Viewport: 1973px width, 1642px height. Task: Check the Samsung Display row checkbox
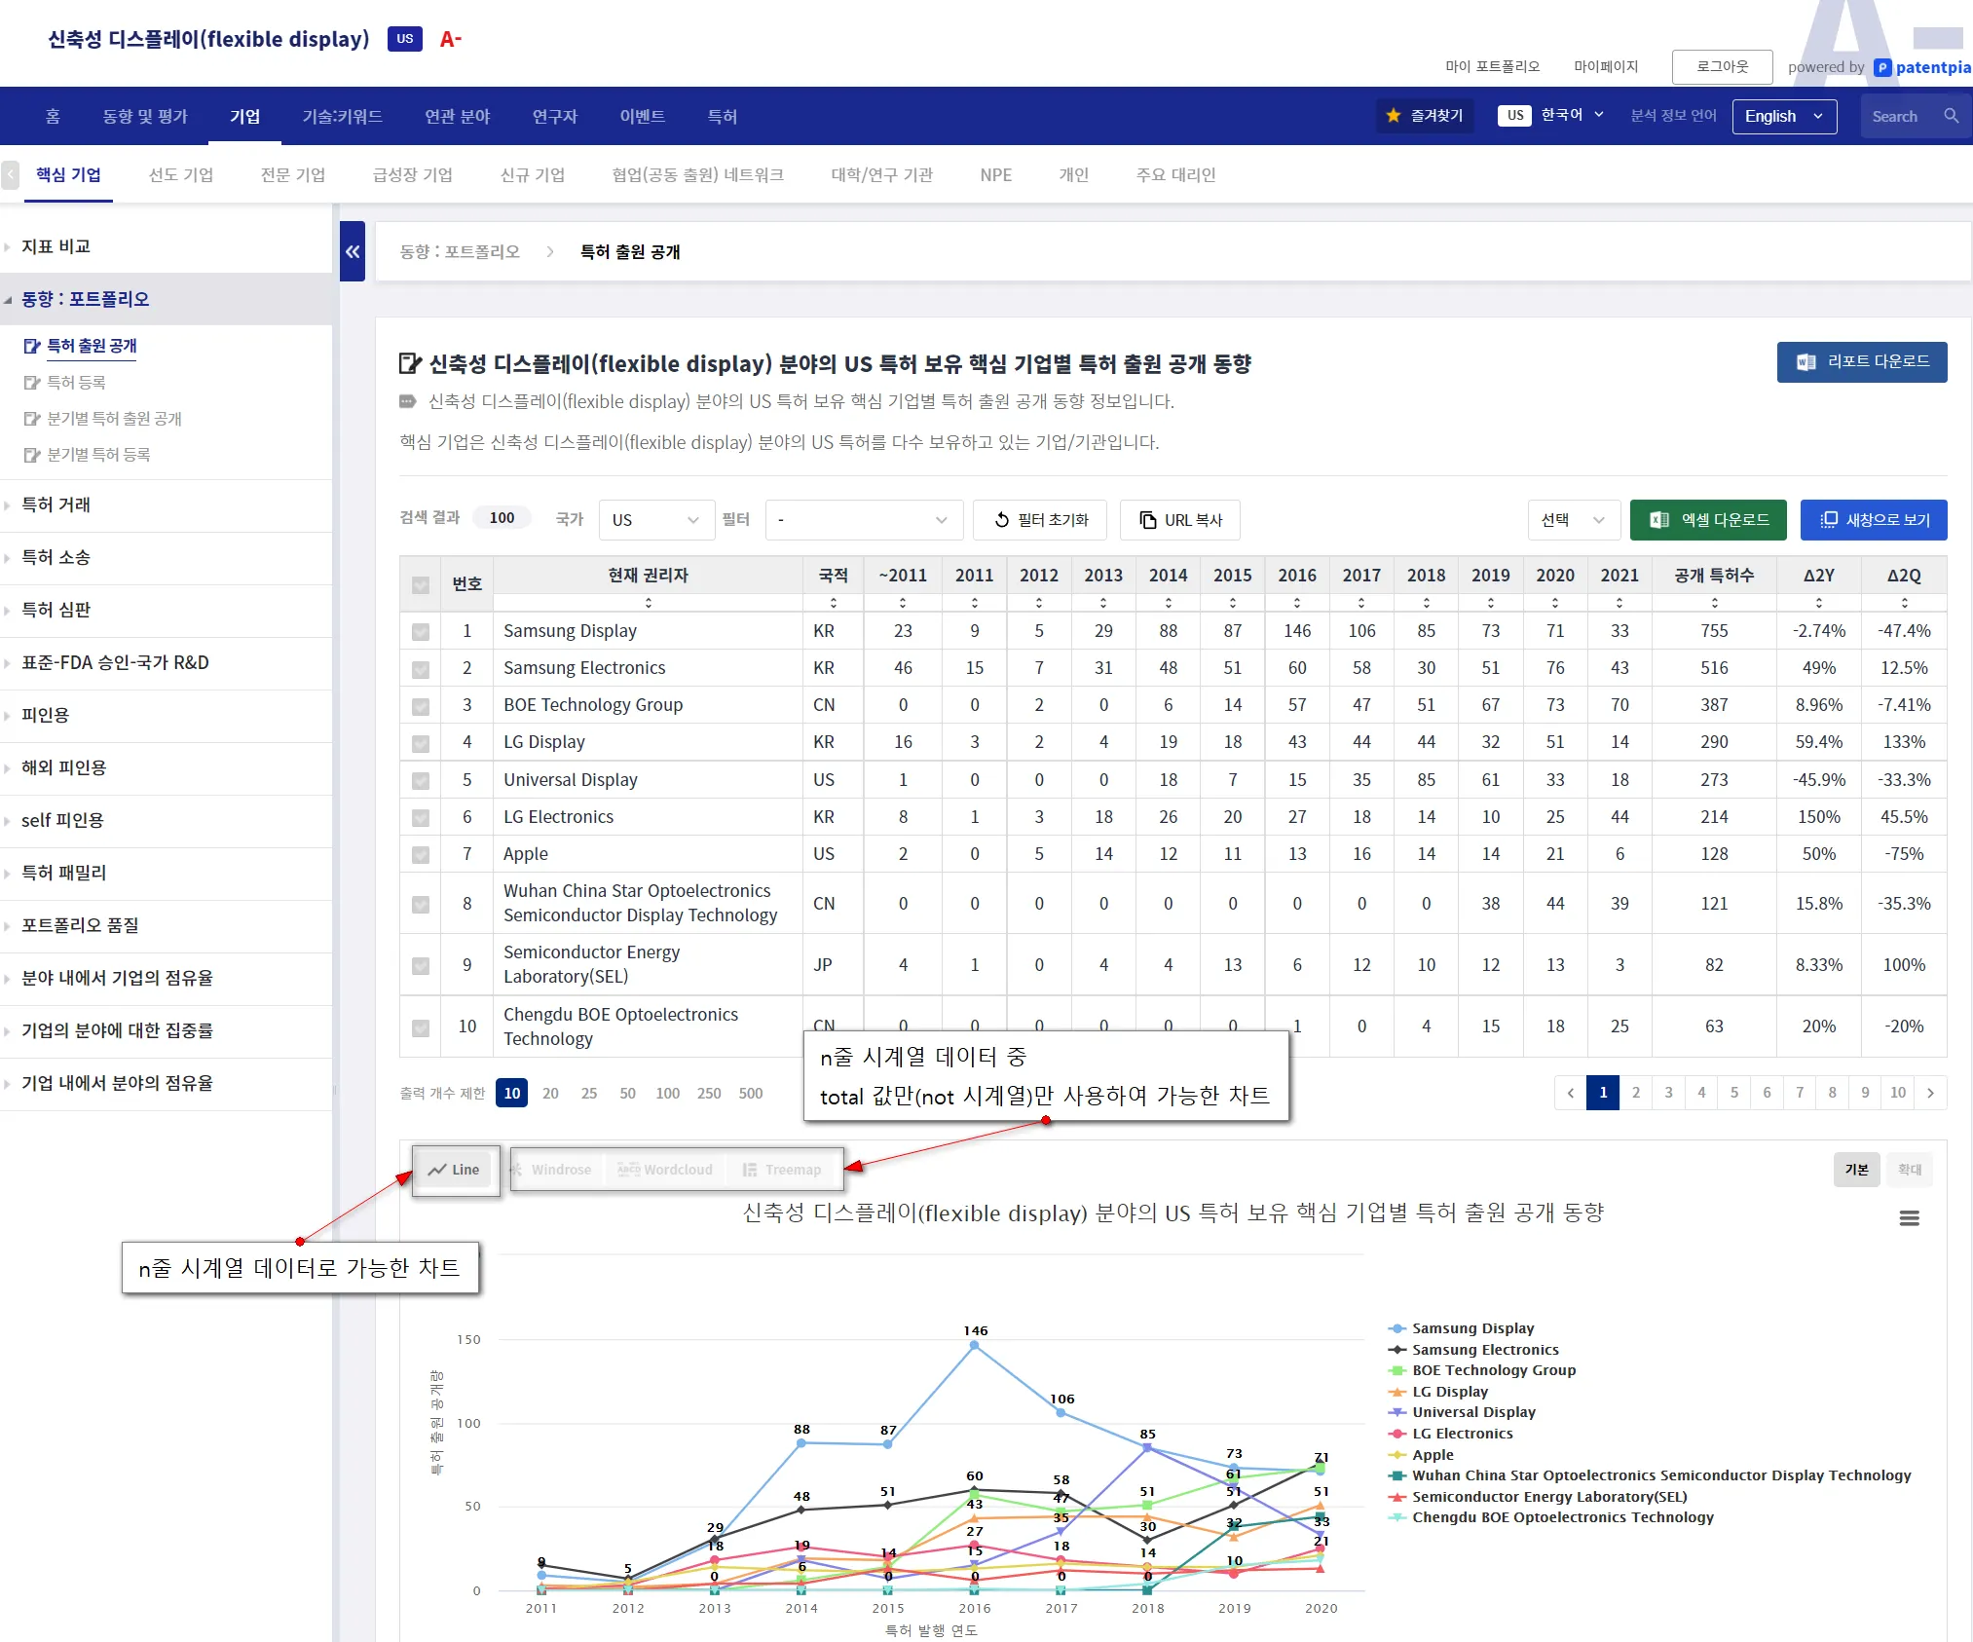pyautogui.click(x=421, y=632)
